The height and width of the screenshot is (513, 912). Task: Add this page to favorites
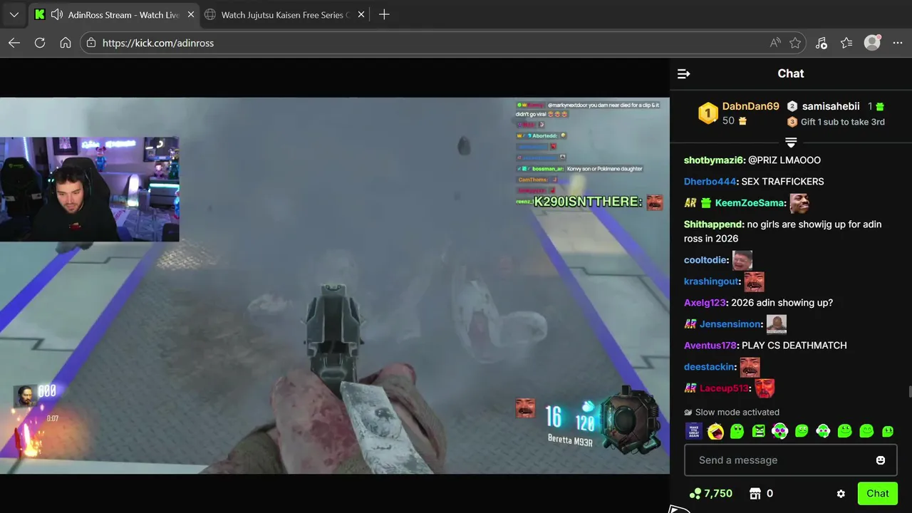[x=795, y=43]
